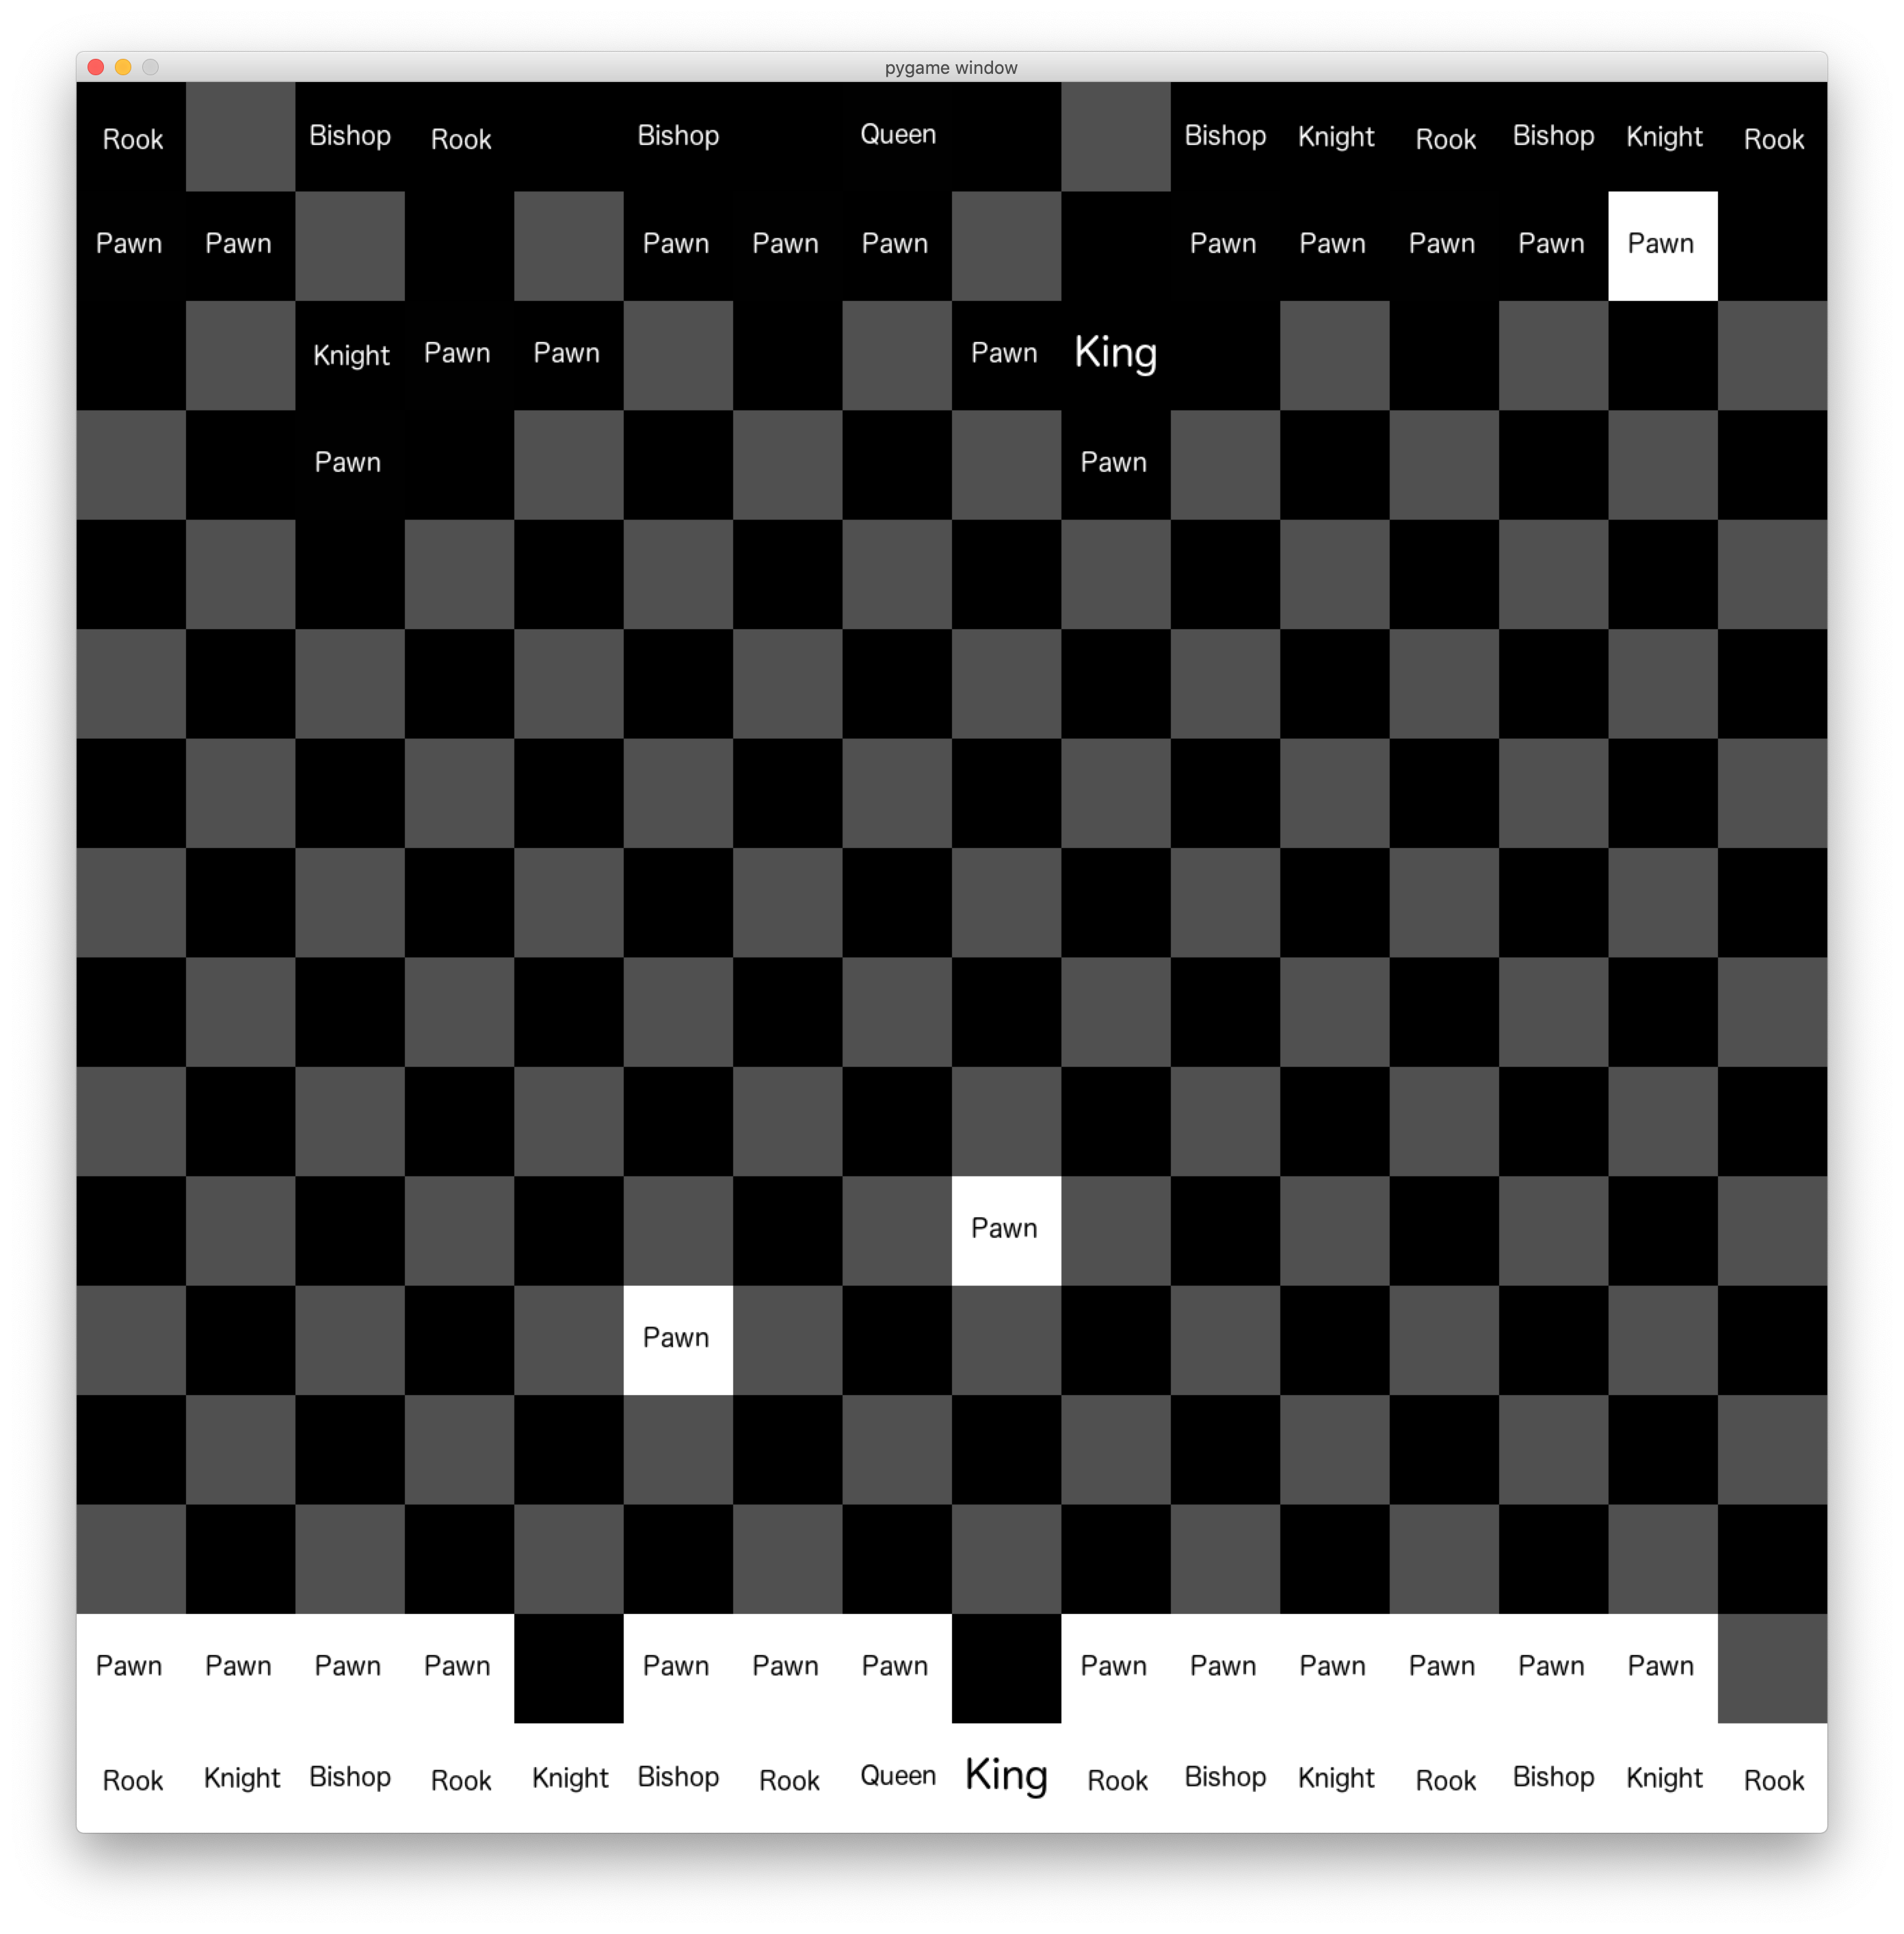Select the white King on bottom row
The width and height of the screenshot is (1904, 1934).
coord(1006,1776)
